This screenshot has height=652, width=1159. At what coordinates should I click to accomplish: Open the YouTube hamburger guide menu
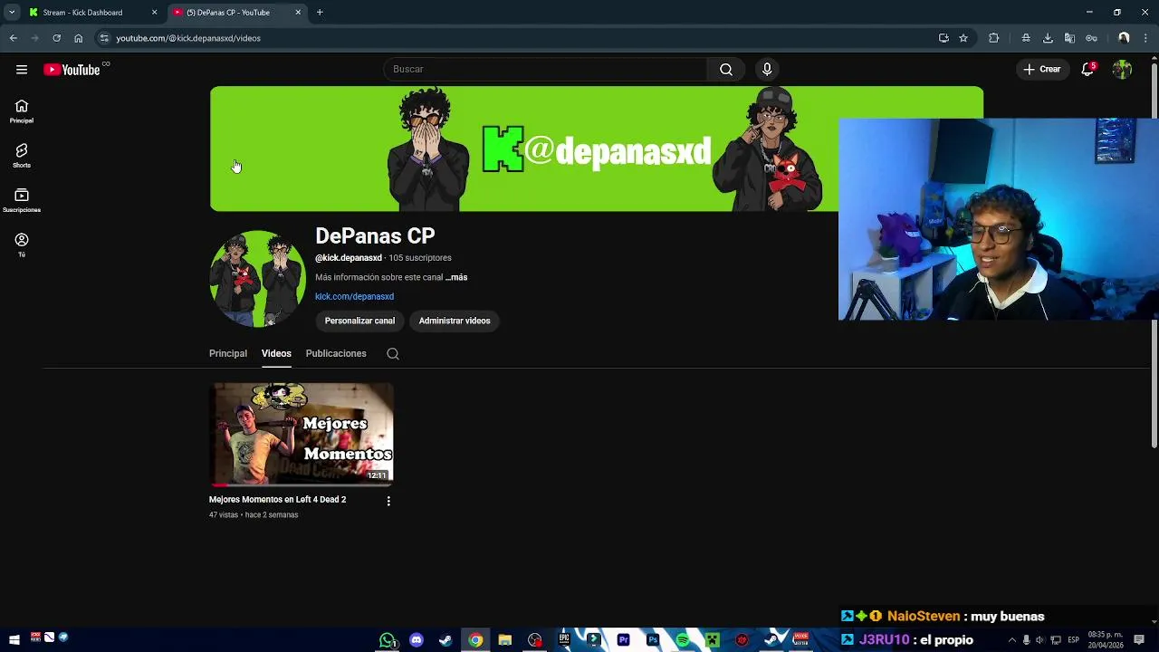[22, 70]
